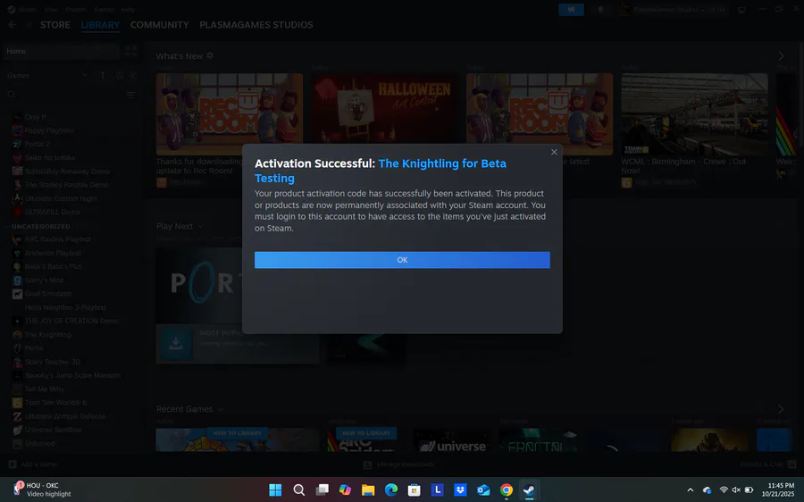Screen dimensions: 804x502
Task: Select Baldi's Basics Plus
Action: (54, 267)
